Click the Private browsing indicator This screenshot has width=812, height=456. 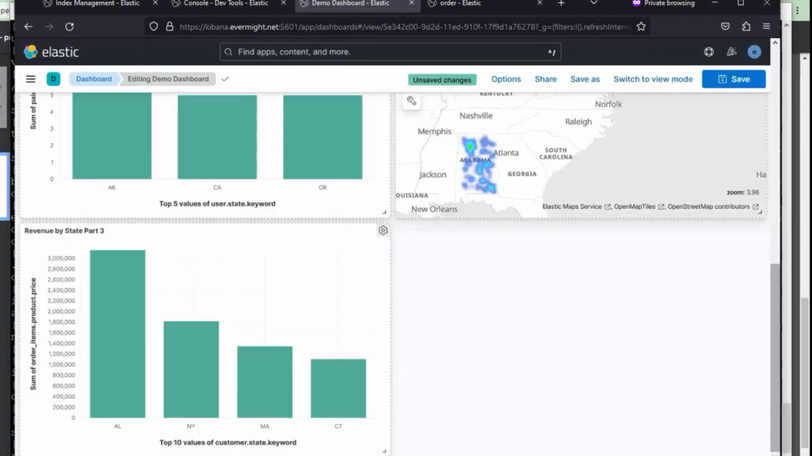pos(663,4)
